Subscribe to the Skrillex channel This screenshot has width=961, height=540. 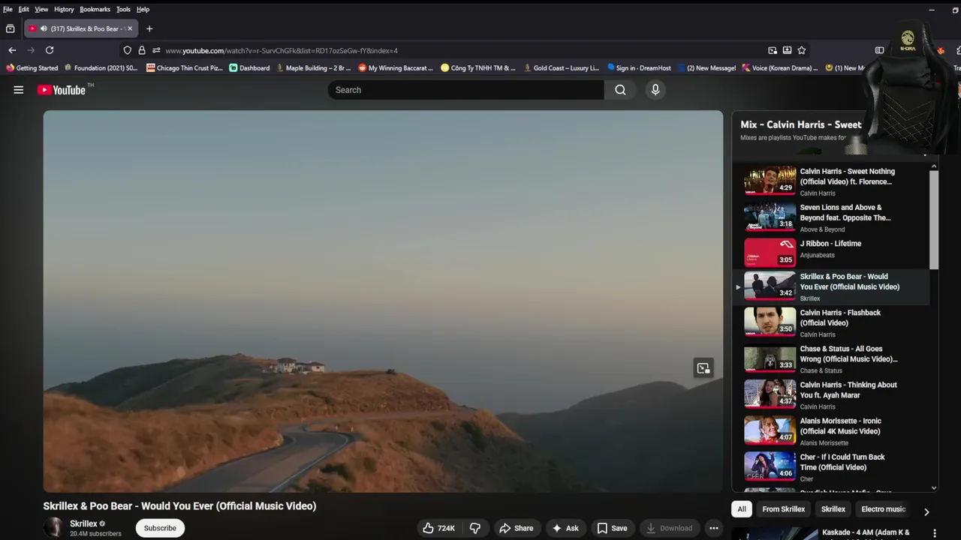coord(160,528)
